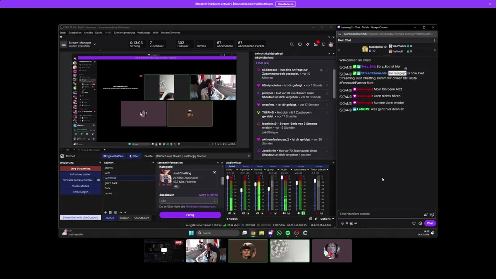The width and height of the screenshot is (496, 279).
Task: Remove the Just Chatting category
Action: coord(214,172)
